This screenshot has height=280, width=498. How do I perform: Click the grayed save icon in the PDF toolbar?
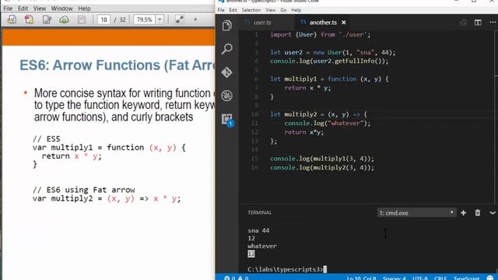pos(82,19)
